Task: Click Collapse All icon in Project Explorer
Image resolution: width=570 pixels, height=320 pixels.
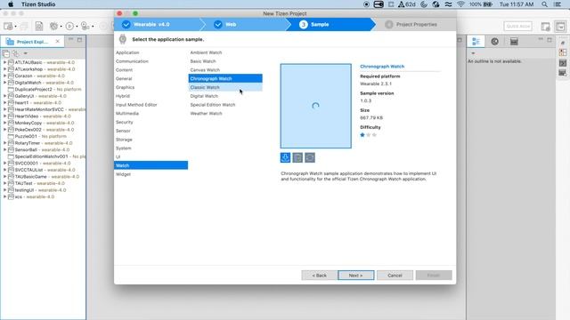Action: pos(6,53)
